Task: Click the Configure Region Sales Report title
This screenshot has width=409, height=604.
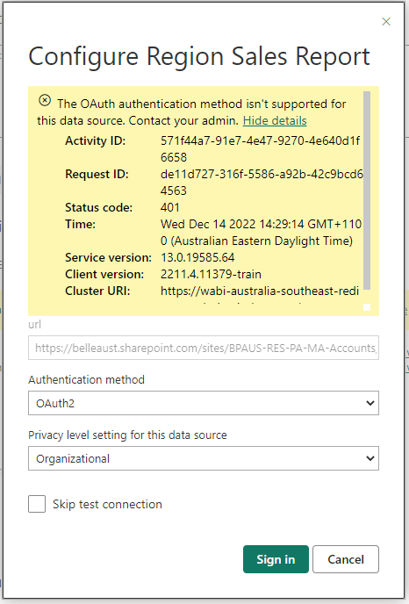Action: [x=199, y=56]
